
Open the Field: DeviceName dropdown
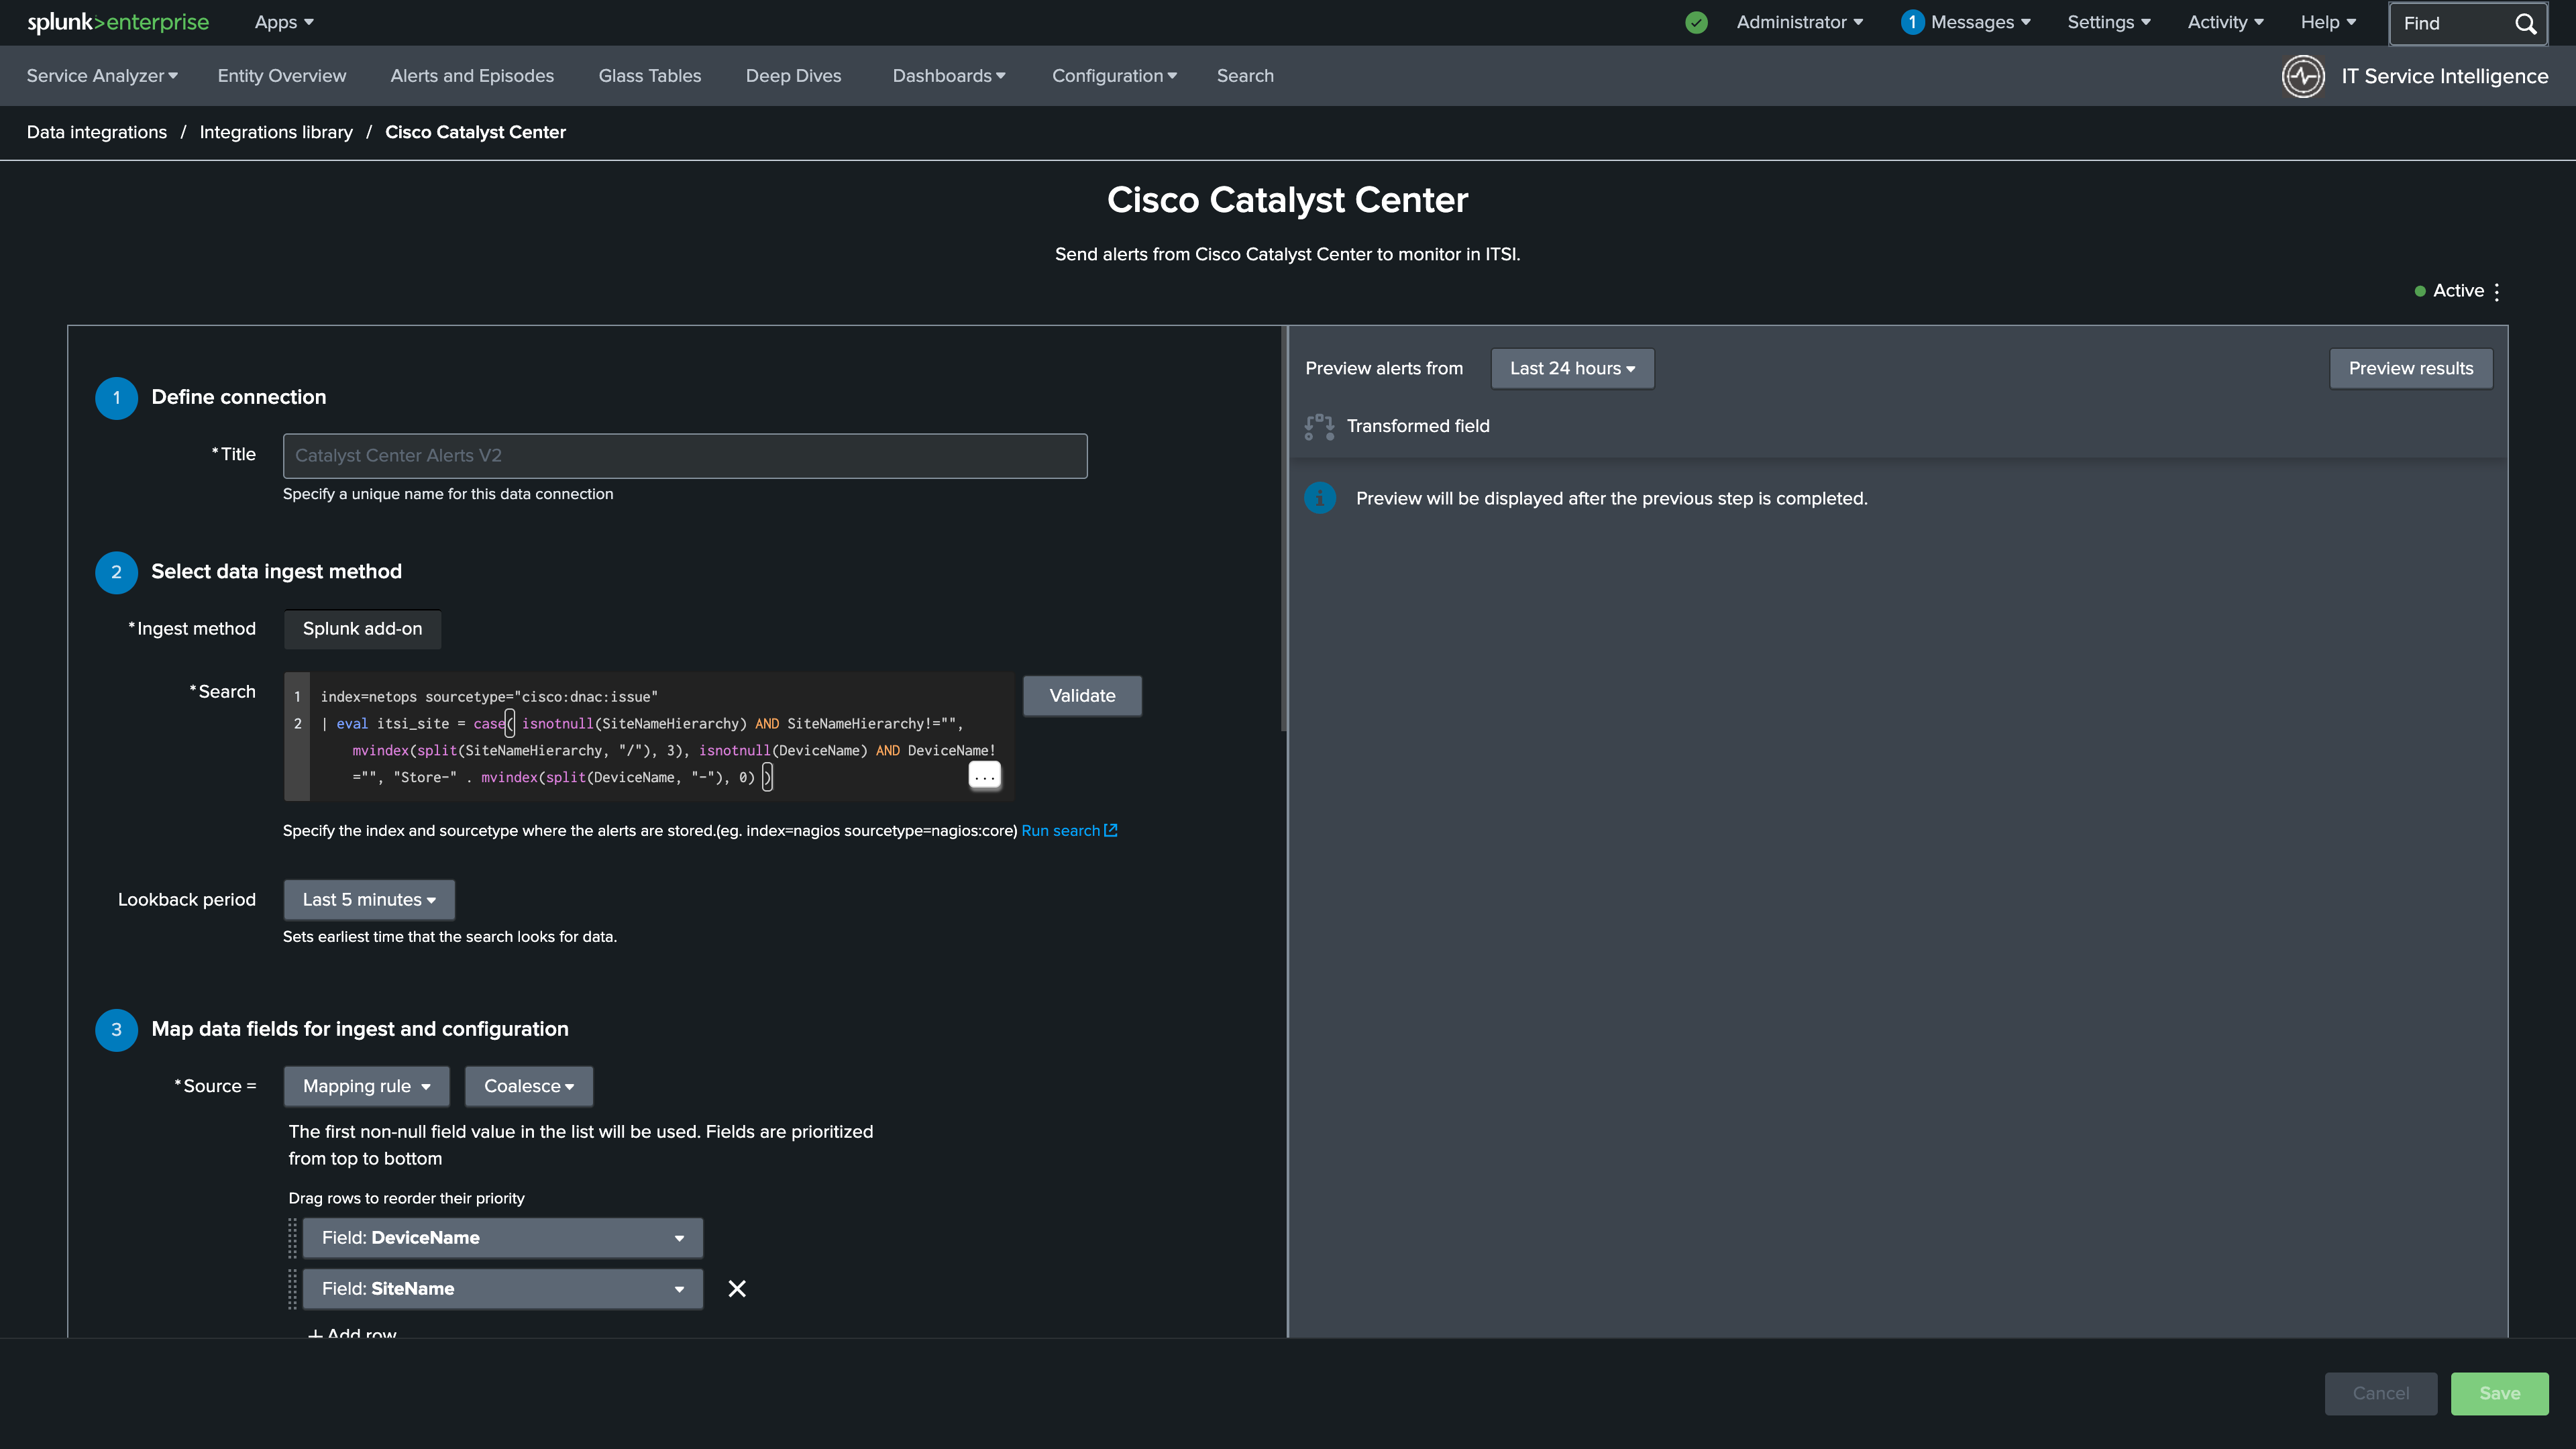tap(503, 1238)
